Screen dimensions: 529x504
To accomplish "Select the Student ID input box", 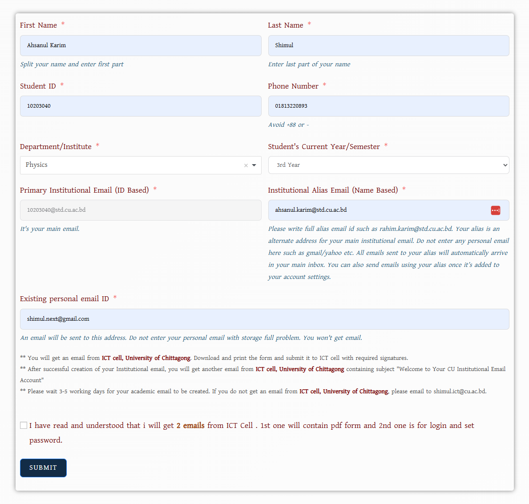I will pos(141,106).
